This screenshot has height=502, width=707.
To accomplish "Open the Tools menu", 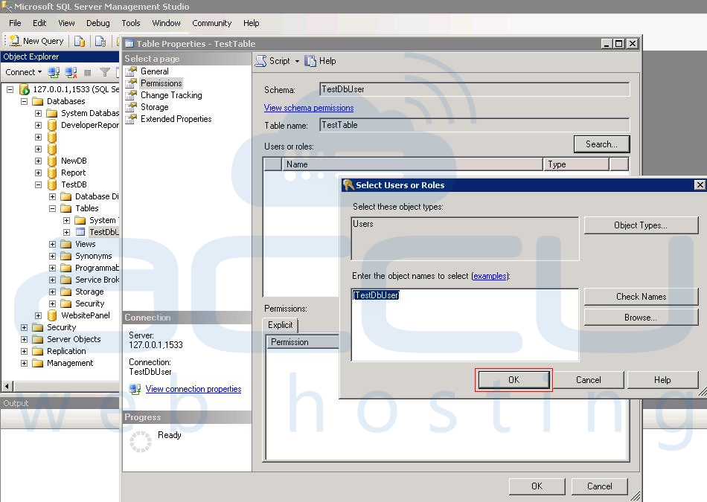I will tap(131, 23).
